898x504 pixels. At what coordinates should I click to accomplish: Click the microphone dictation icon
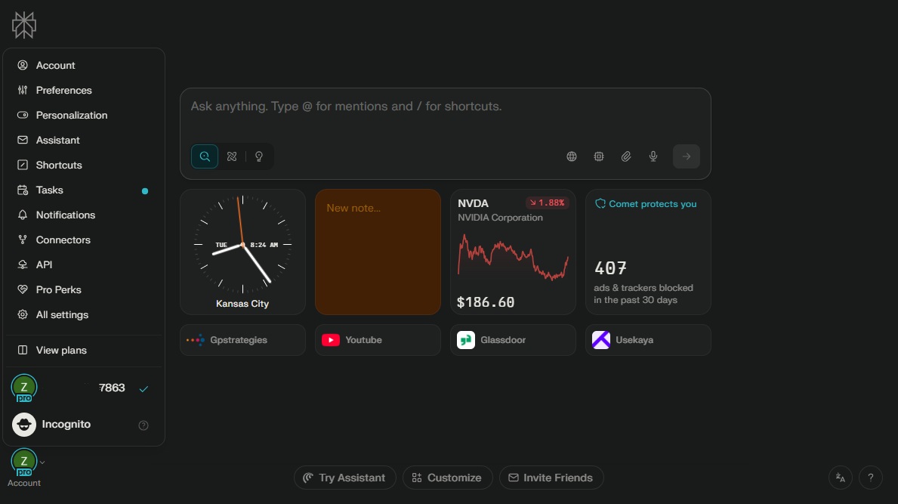[x=653, y=156]
